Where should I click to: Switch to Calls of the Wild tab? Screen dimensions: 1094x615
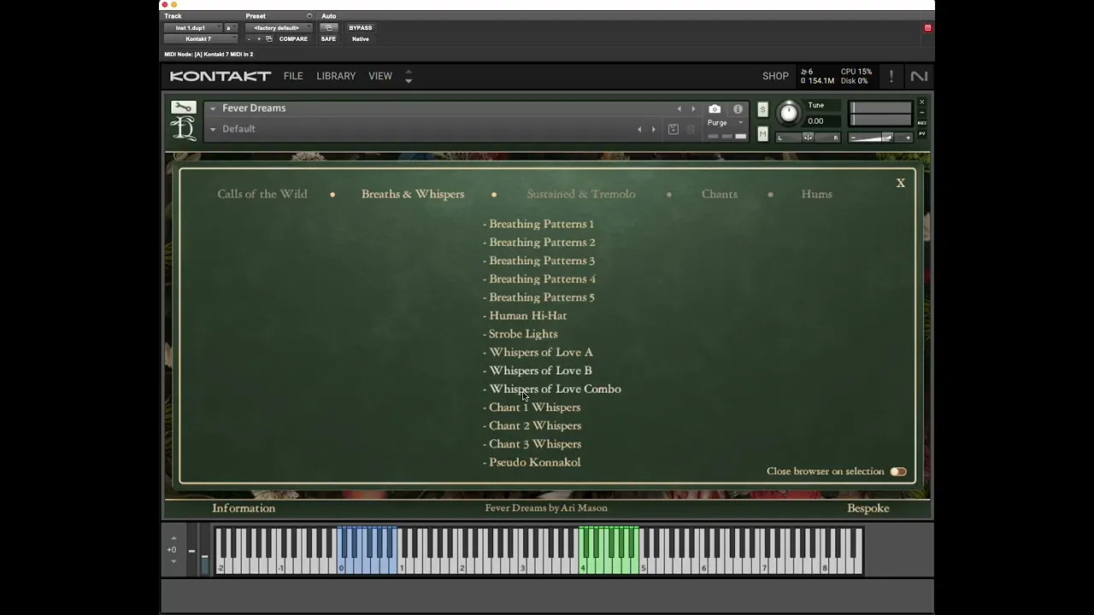[x=262, y=194]
